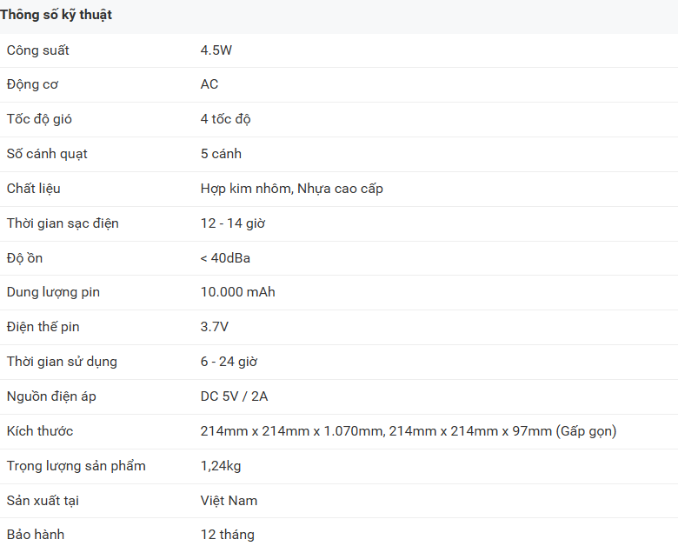Click the "Thời gian sạc điện" label
Screen dimensions: 678x546
click(63, 223)
